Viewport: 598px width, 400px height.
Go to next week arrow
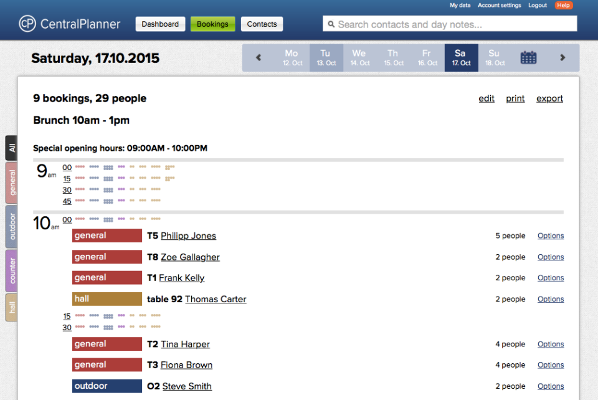tap(562, 57)
